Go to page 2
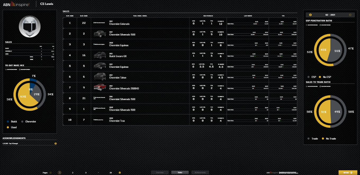360x175 pixels. 73,173
